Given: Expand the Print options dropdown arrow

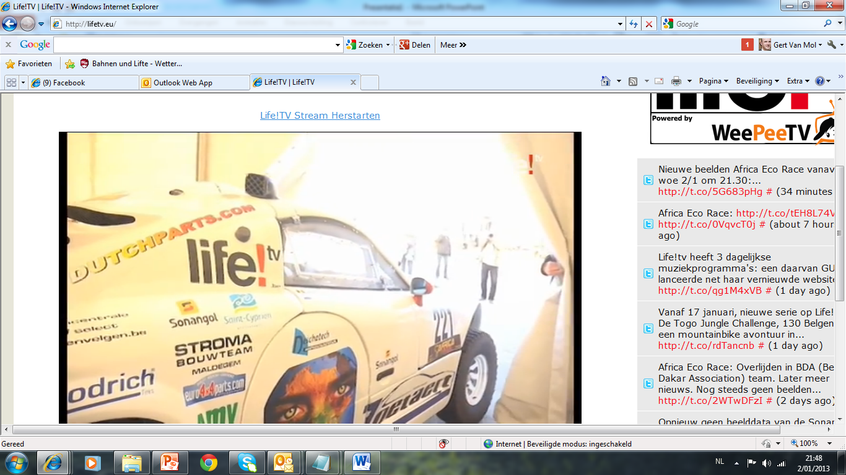Looking at the screenshot, I should pos(689,81).
